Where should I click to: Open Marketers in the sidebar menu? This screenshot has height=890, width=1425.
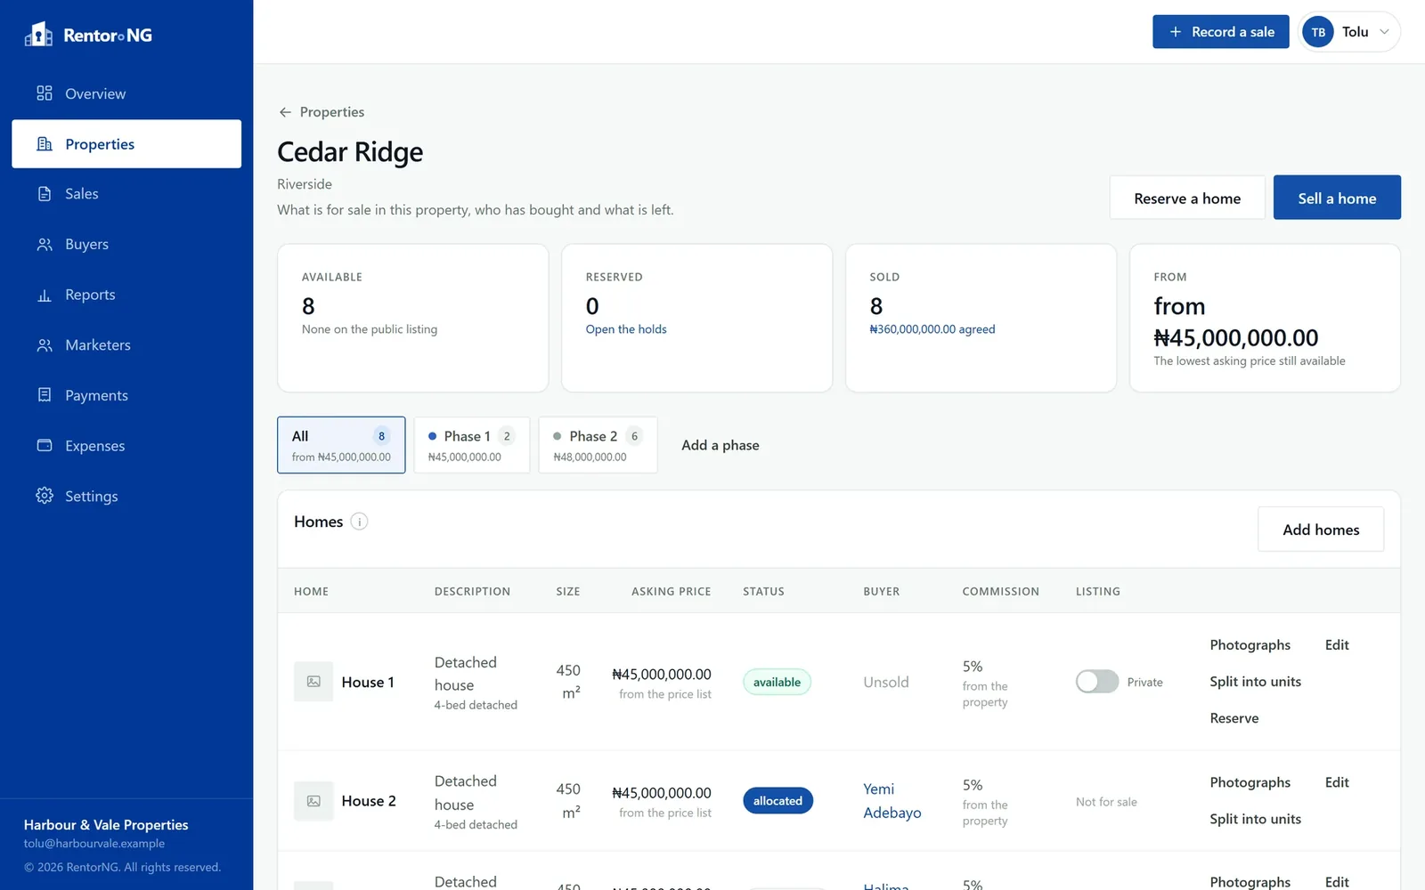coord(126,345)
